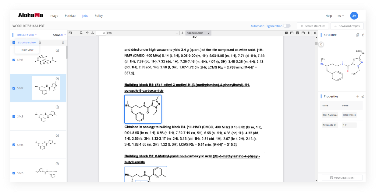Clear properties with eraser icon

(x=363, y=96)
